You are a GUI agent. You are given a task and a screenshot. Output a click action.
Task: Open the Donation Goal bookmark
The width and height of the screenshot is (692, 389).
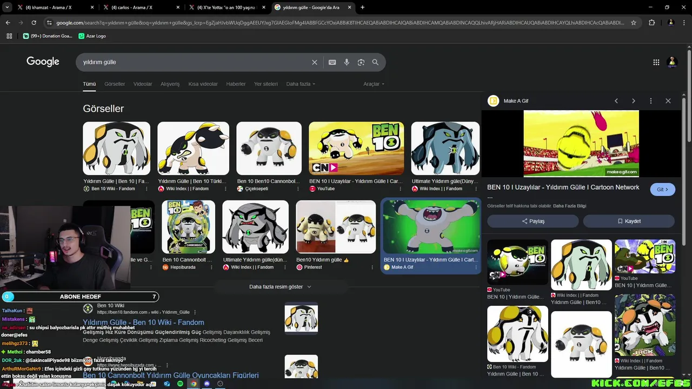[x=48, y=36]
